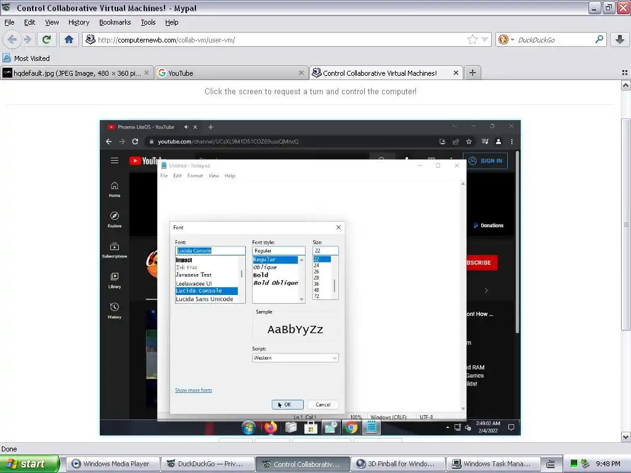Reload the page in Mypal toolbar
This screenshot has width=631, height=473.
(47, 39)
